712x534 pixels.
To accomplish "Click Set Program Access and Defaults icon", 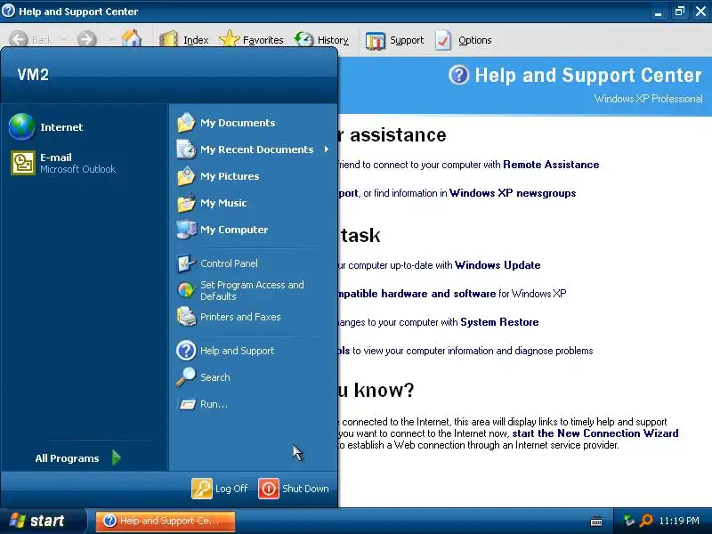I will tap(186, 290).
